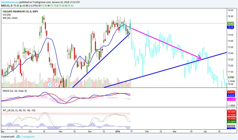238x140 pixels.
Task: Click the BATS:CL, D symbol text in header
Action: click(x=7, y=6)
